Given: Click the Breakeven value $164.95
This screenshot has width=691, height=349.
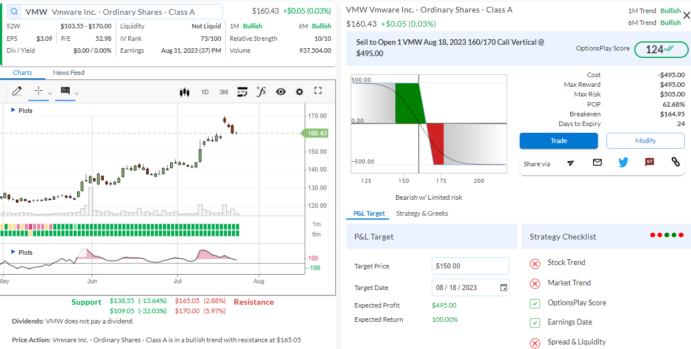Looking at the screenshot, I should tap(671, 114).
